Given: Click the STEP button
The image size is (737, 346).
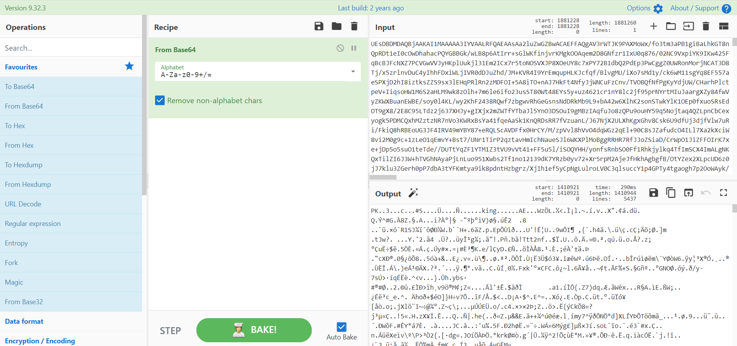Looking at the screenshot, I should tap(170, 331).
